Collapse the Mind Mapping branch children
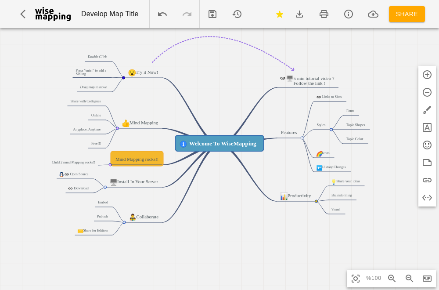Image resolution: width=439 pixels, height=290 pixels. pyautogui.click(x=117, y=128)
